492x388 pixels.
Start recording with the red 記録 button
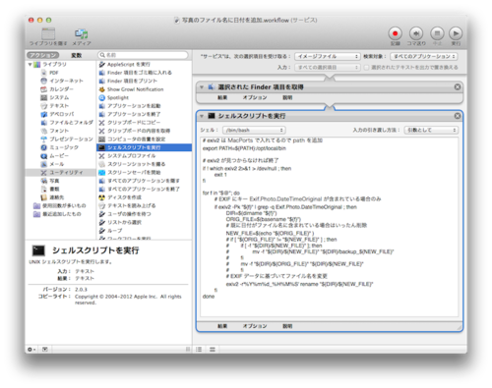coord(395,33)
